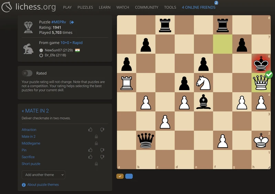Toggle the Rated switch
275x194 pixels.
(27, 73)
